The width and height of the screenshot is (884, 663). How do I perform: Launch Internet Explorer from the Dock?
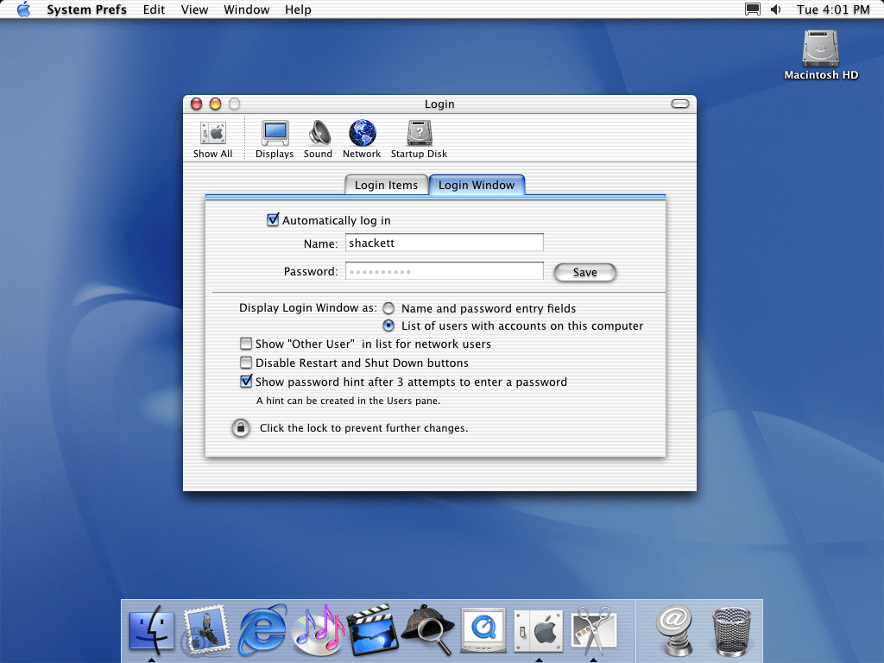coord(262,629)
